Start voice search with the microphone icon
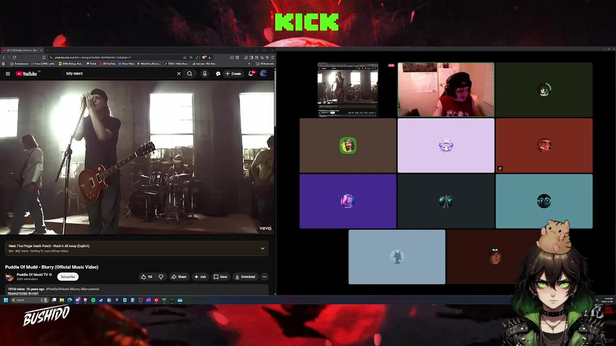616x346 pixels. click(x=205, y=74)
